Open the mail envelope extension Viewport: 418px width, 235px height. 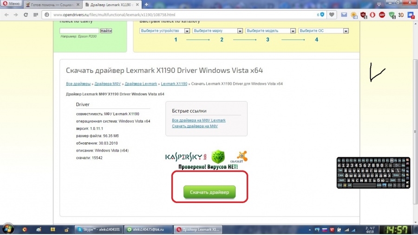point(344,15)
